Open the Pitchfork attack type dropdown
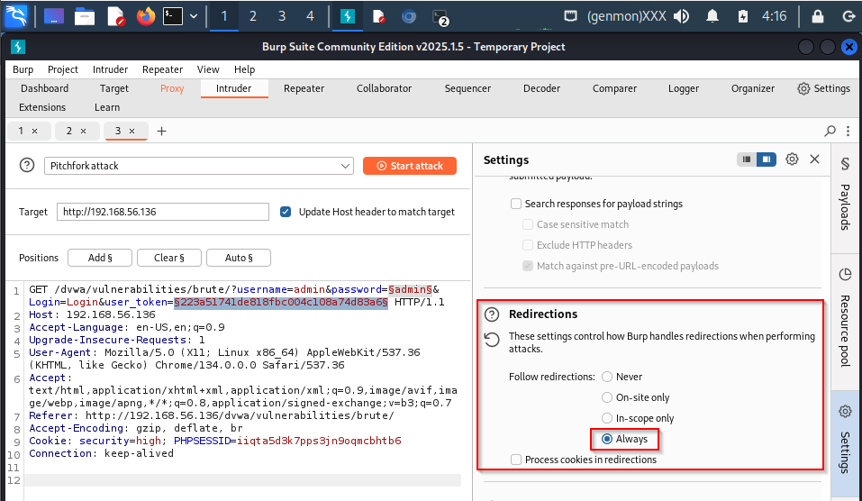The height and width of the screenshot is (501, 862). 199,166
